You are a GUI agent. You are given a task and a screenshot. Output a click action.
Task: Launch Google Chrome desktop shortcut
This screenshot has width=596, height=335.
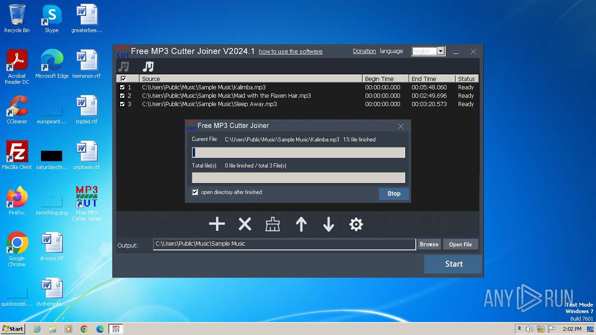click(x=17, y=249)
